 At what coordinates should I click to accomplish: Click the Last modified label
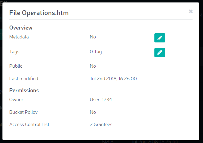pos(24,78)
